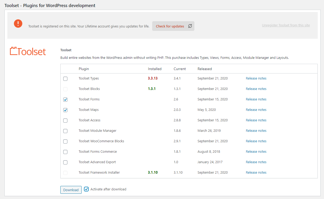Click the Toolset Maps plugin name

coord(89,110)
